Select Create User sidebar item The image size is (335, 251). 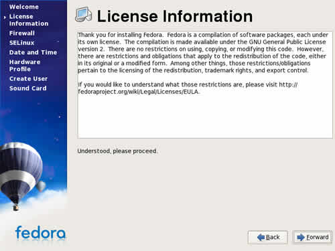[28, 79]
